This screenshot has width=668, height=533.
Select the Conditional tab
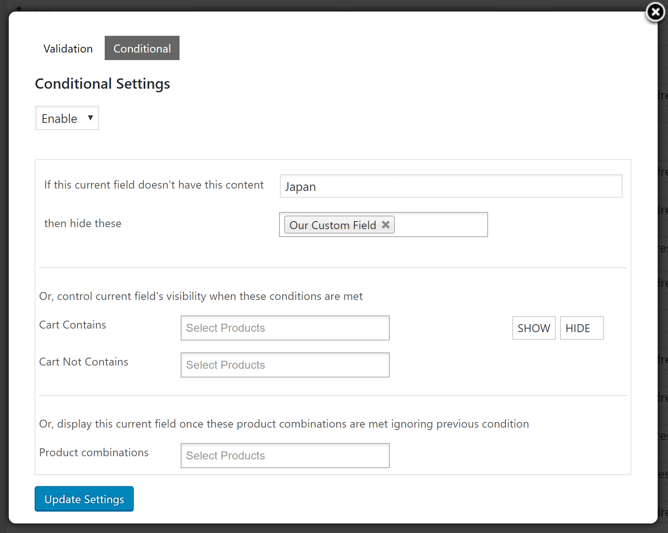(x=142, y=48)
